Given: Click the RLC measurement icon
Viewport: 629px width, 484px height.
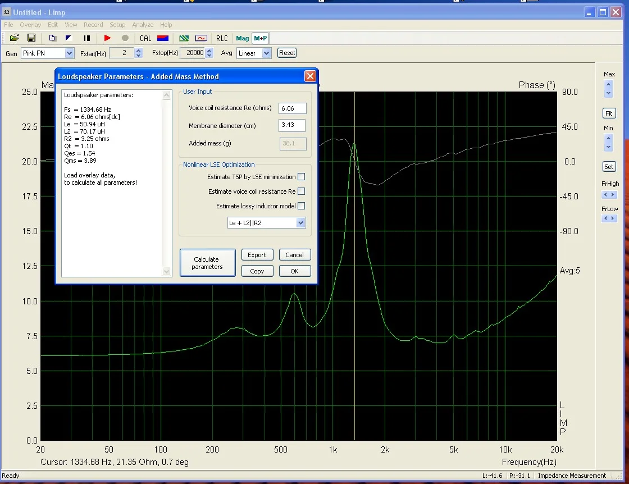Looking at the screenshot, I should (x=221, y=38).
